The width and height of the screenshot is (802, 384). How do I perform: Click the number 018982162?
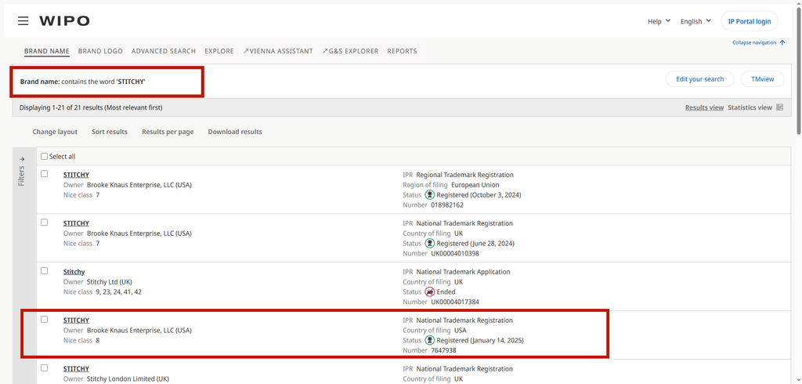coord(446,205)
